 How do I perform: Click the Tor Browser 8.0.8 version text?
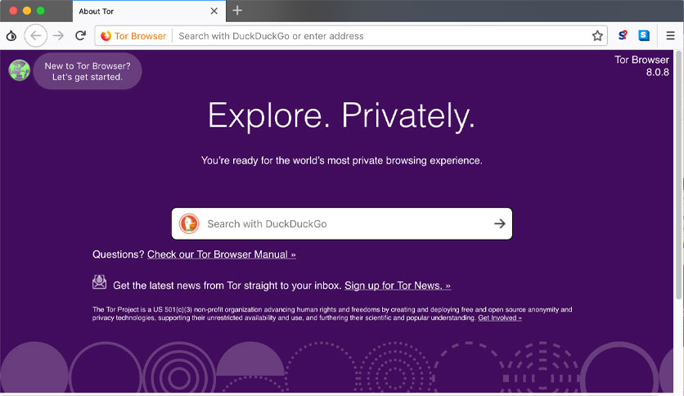641,65
